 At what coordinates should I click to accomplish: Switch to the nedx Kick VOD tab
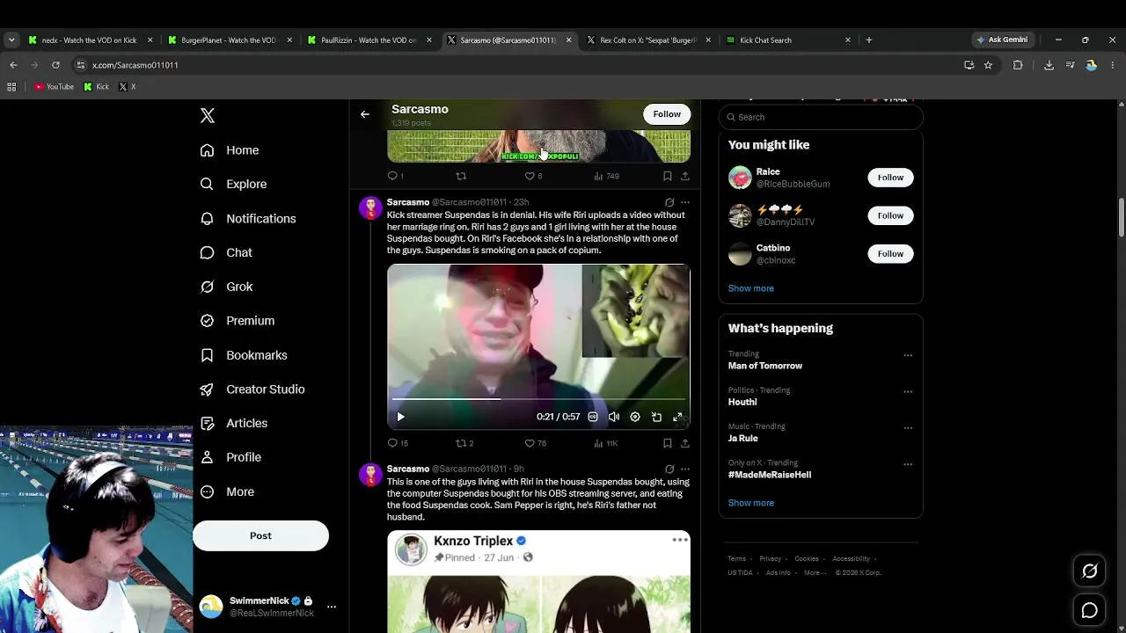89,40
